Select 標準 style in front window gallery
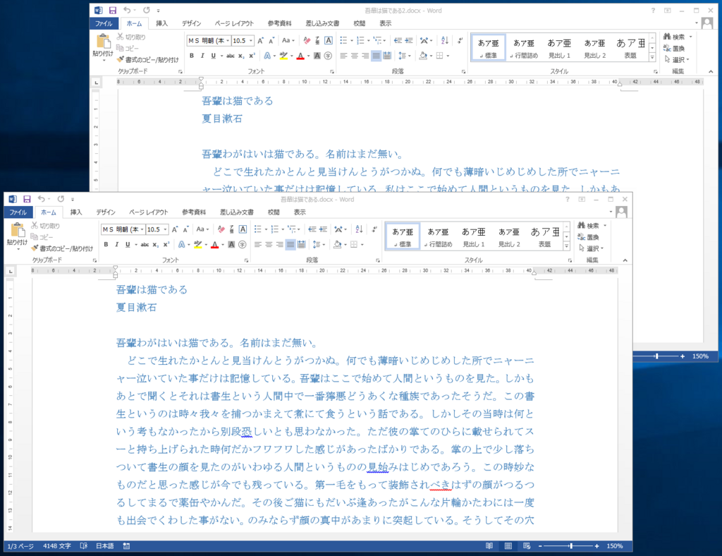The image size is (722, 556). [403, 237]
